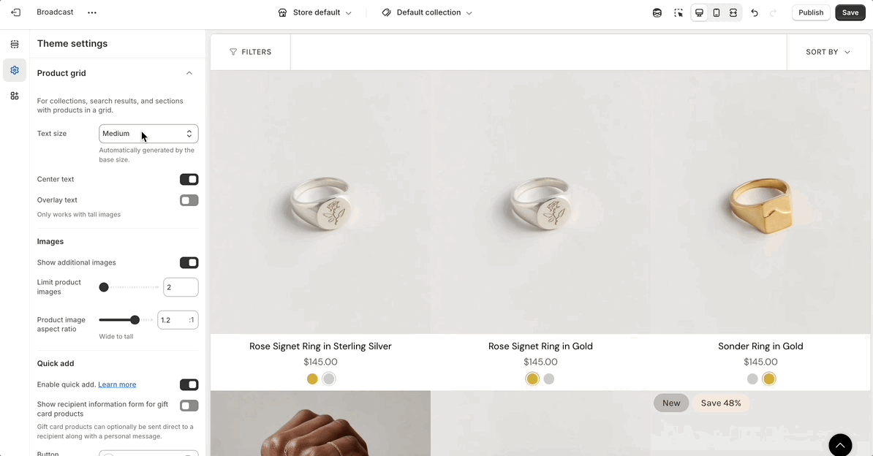
Task: Open the Sections panel icon in sidebar
Action: tap(15, 45)
